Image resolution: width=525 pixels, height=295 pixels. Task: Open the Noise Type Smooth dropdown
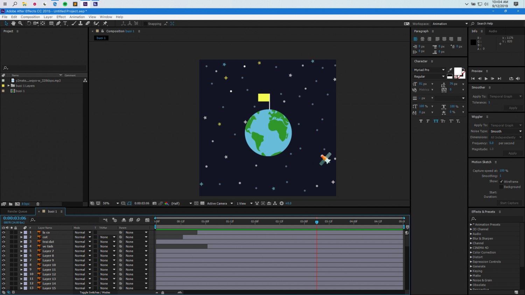[x=506, y=131]
